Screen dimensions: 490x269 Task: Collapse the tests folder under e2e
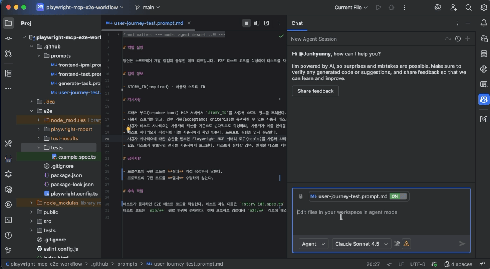[x=39, y=147]
